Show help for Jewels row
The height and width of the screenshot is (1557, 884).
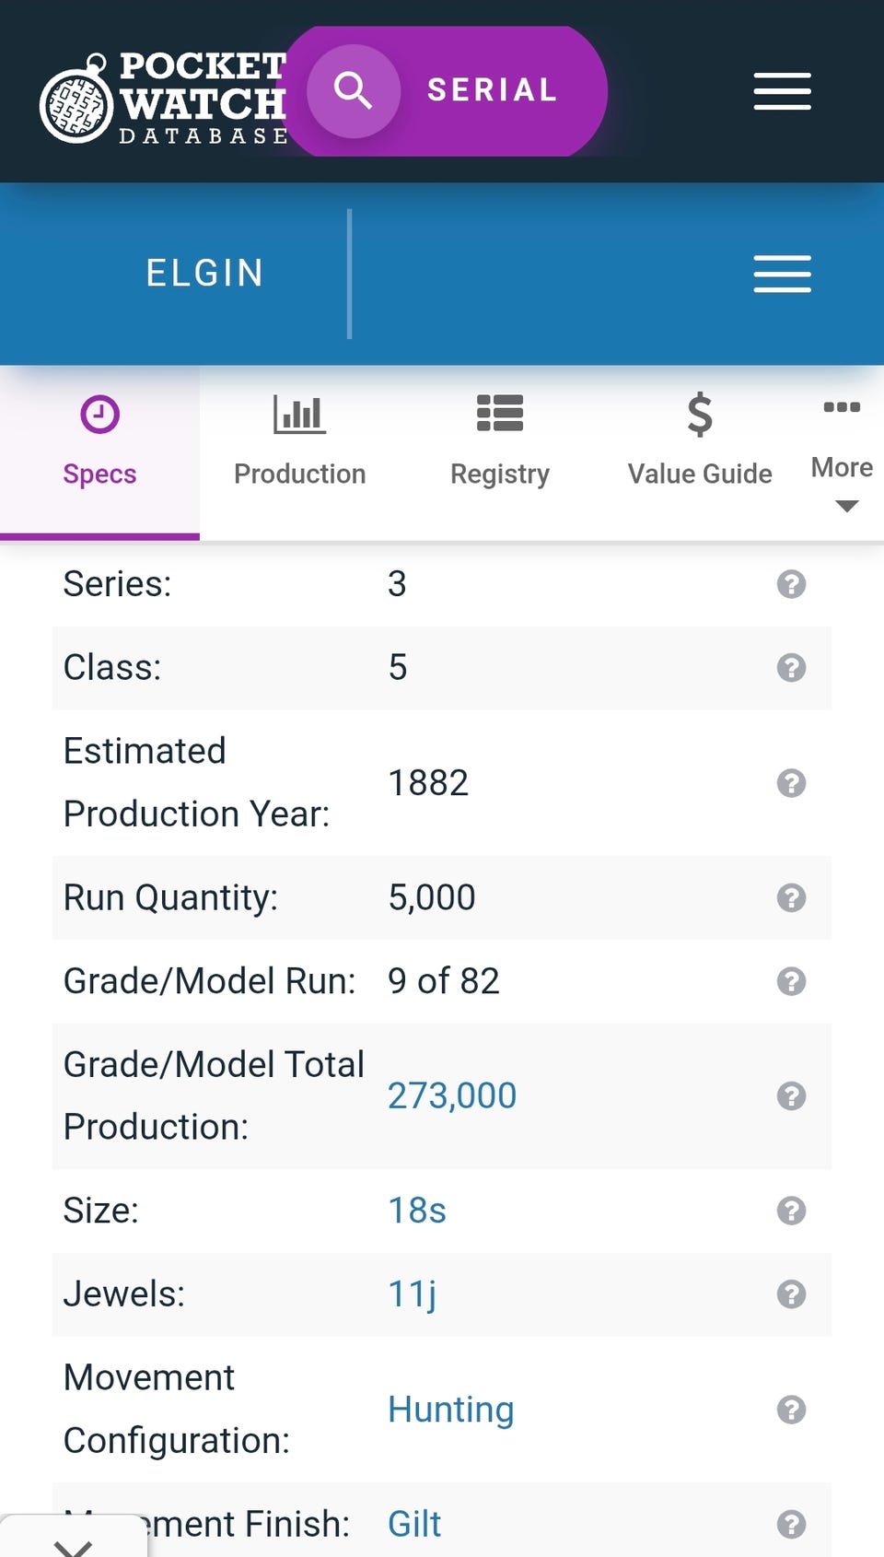(x=791, y=1294)
